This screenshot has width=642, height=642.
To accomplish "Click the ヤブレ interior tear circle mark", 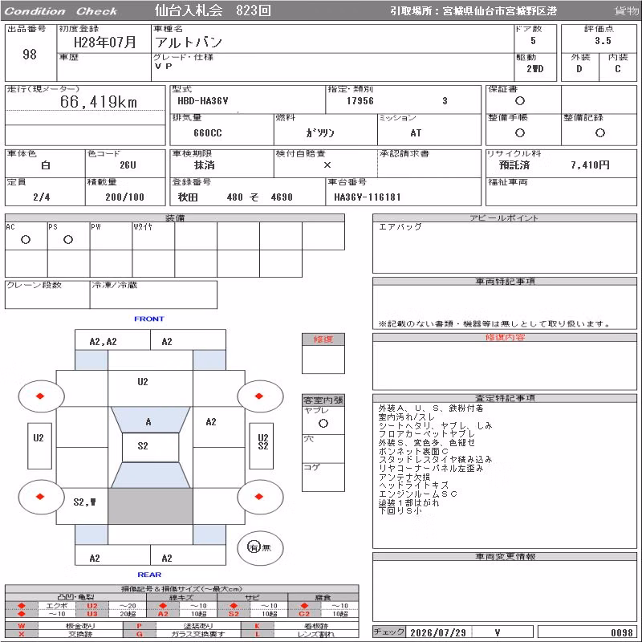I will coord(323,424).
